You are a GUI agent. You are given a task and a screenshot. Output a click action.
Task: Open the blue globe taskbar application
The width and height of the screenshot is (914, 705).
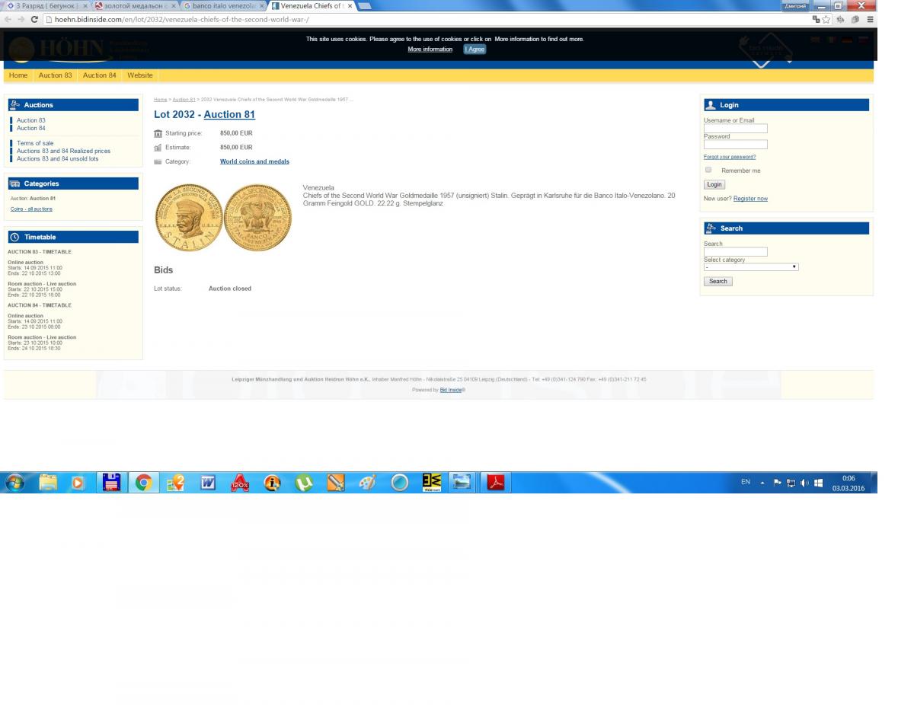pos(400,482)
